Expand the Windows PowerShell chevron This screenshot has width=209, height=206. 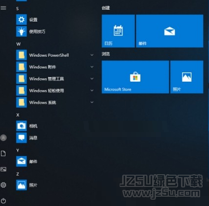coord(92,55)
